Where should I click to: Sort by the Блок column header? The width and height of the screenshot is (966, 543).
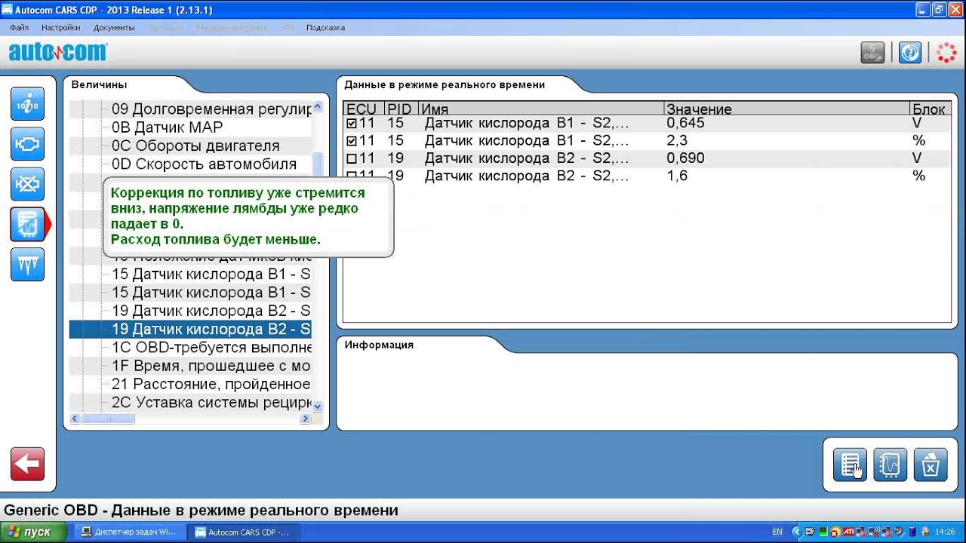930,109
